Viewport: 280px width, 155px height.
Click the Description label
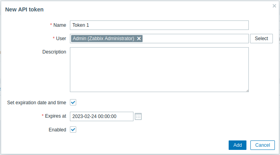click(x=54, y=52)
